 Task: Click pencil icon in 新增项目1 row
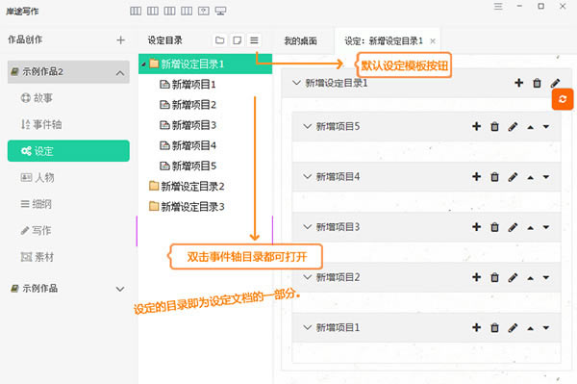coord(513,327)
